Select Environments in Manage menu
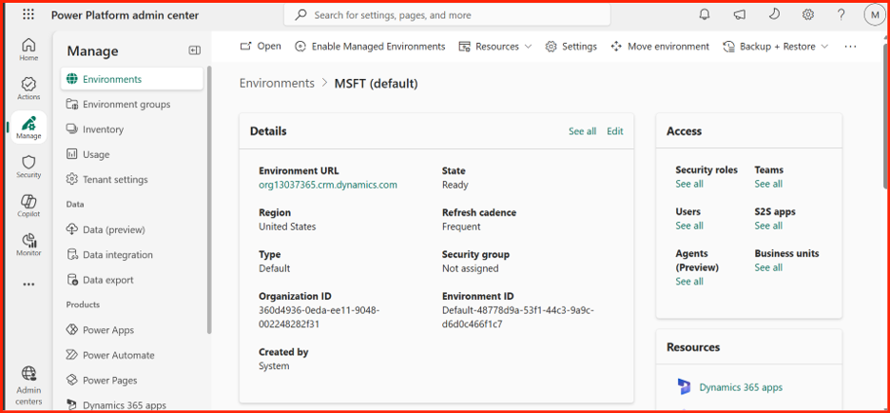Viewport: 890px width, 413px height. tap(131, 79)
